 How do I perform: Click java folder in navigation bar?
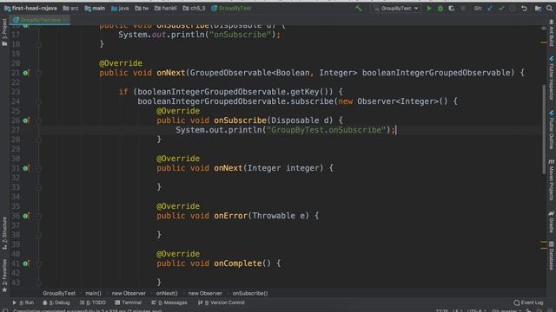click(120, 8)
